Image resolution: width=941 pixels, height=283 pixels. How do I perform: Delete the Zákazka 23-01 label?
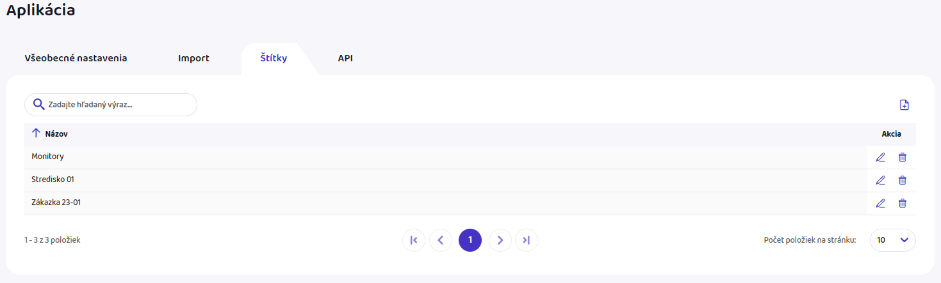pos(903,203)
